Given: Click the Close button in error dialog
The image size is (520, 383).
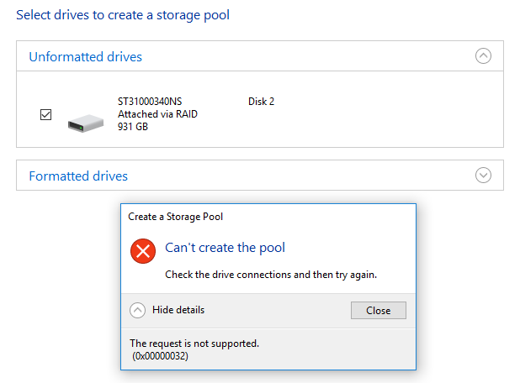Looking at the screenshot, I should click(379, 310).
